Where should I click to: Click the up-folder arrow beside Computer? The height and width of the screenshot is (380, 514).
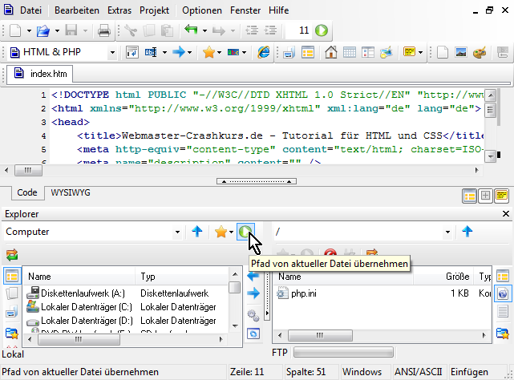click(x=197, y=232)
